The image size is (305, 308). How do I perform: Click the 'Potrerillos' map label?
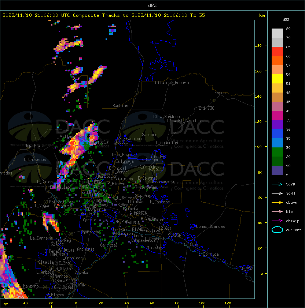[x=61, y=202]
